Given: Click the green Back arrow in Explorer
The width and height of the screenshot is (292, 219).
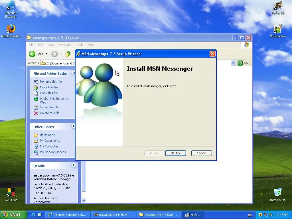Looking at the screenshot, I should click(32, 54).
